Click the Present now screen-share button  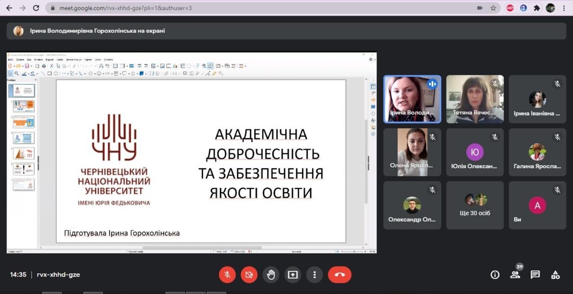[293, 274]
